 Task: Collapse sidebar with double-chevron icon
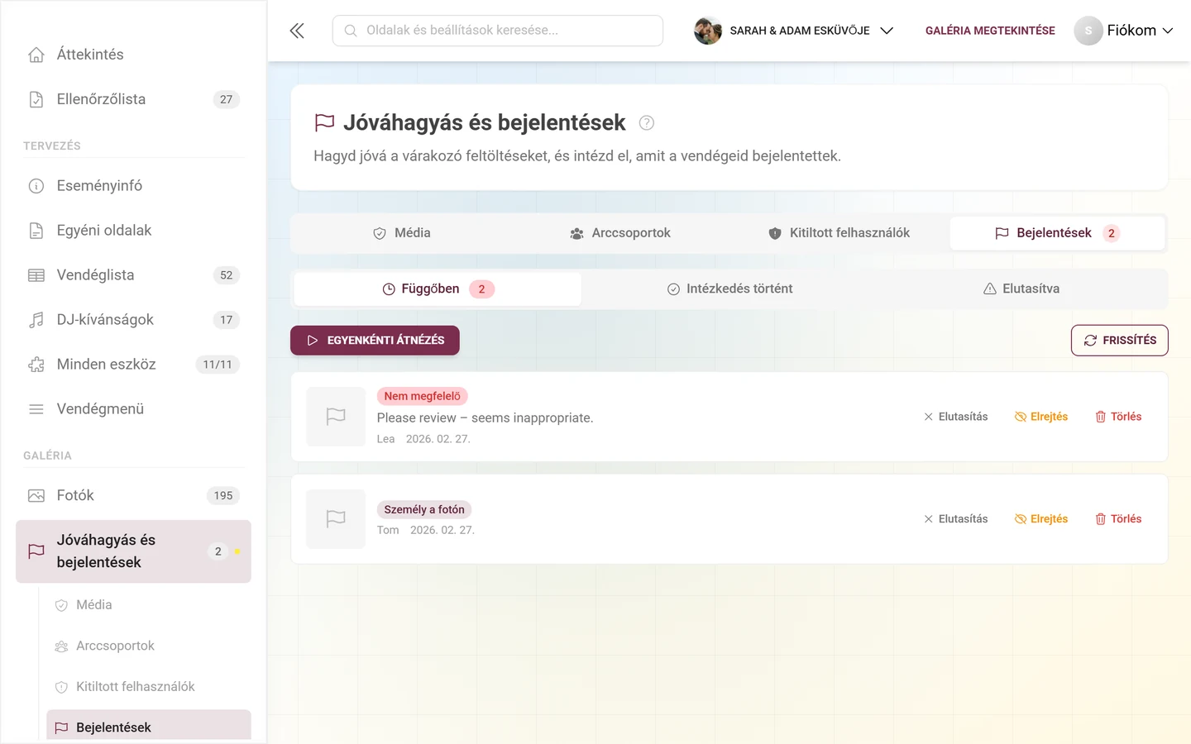tap(297, 31)
